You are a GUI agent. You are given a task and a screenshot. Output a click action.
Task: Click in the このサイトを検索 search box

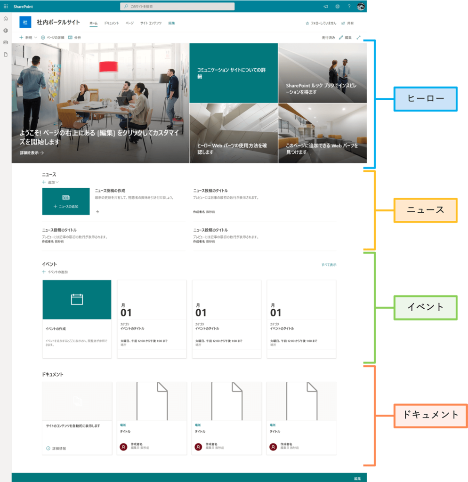pos(177,7)
